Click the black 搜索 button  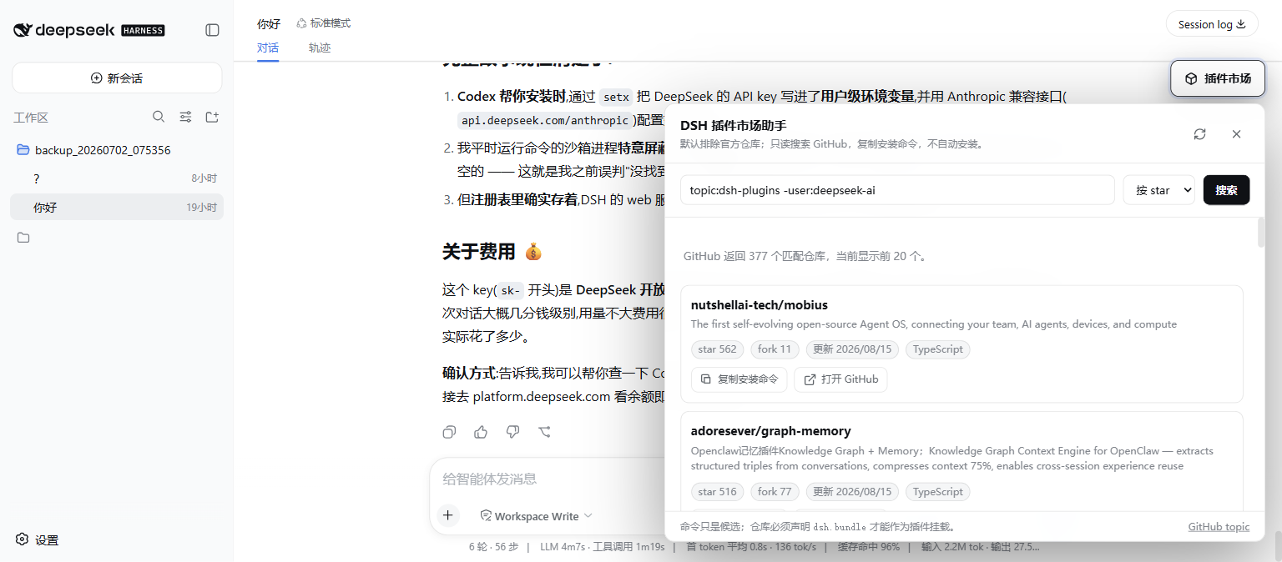pos(1226,189)
